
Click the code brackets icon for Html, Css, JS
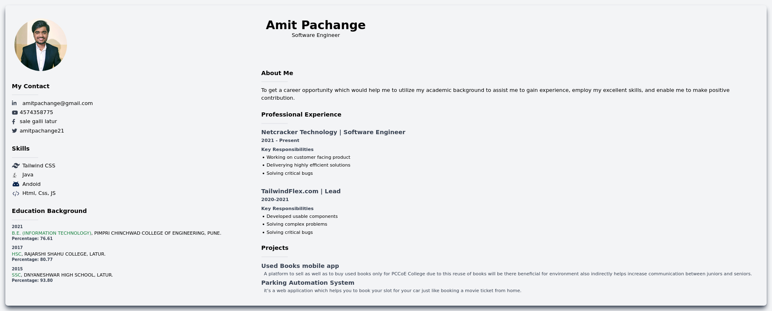pyautogui.click(x=16, y=194)
